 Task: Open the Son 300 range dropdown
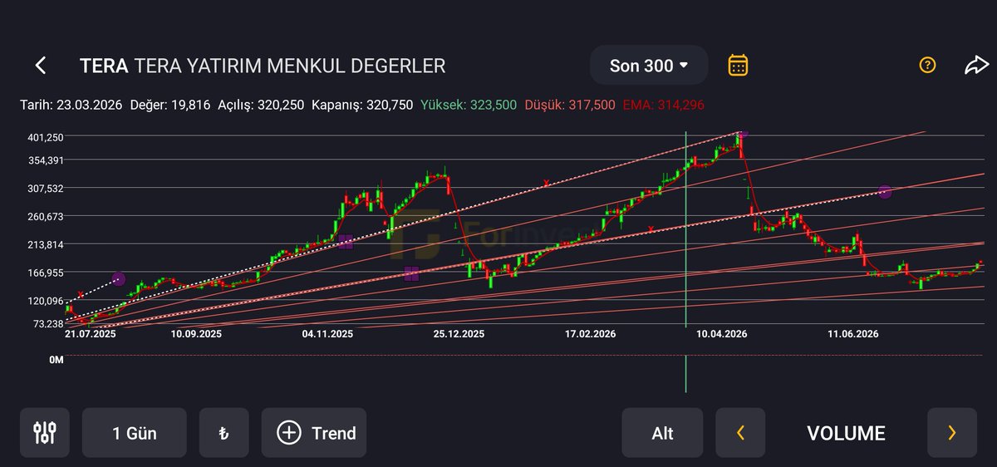(x=649, y=65)
